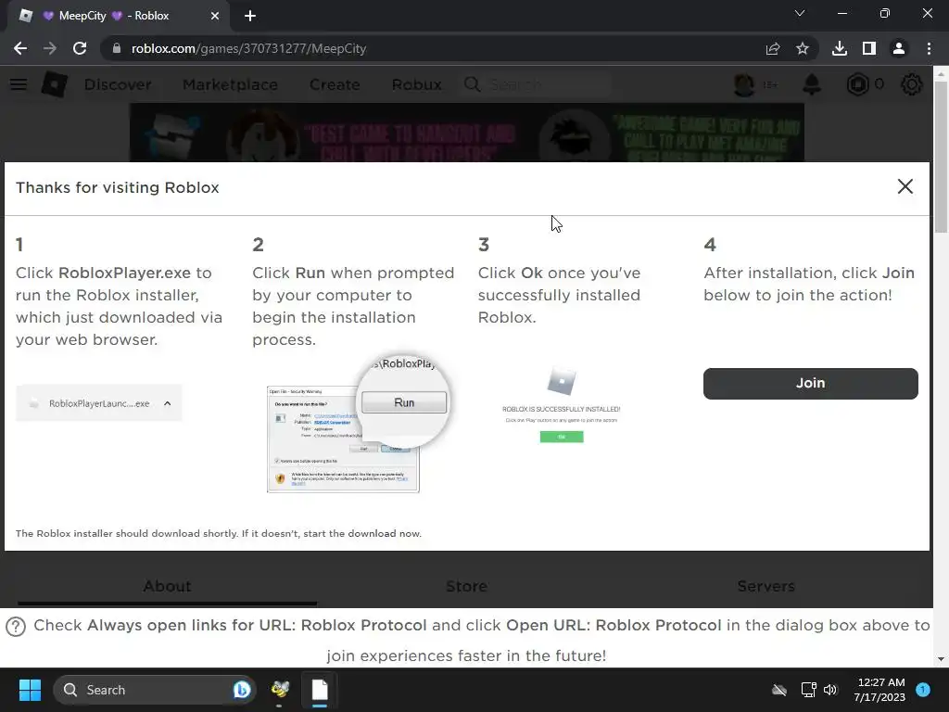Open Roblox notifications bell
949x712 pixels.
click(812, 84)
